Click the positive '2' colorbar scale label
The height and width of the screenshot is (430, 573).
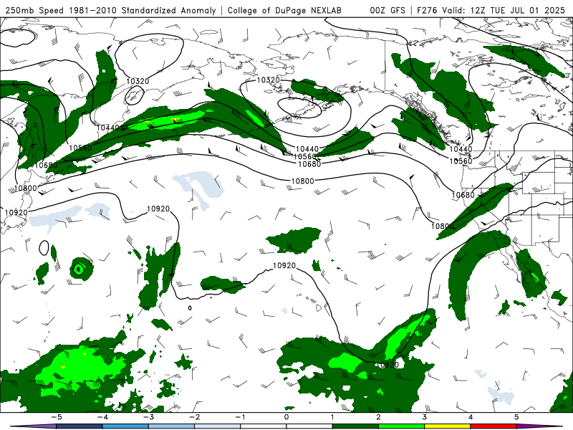click(x=379, y=417)
